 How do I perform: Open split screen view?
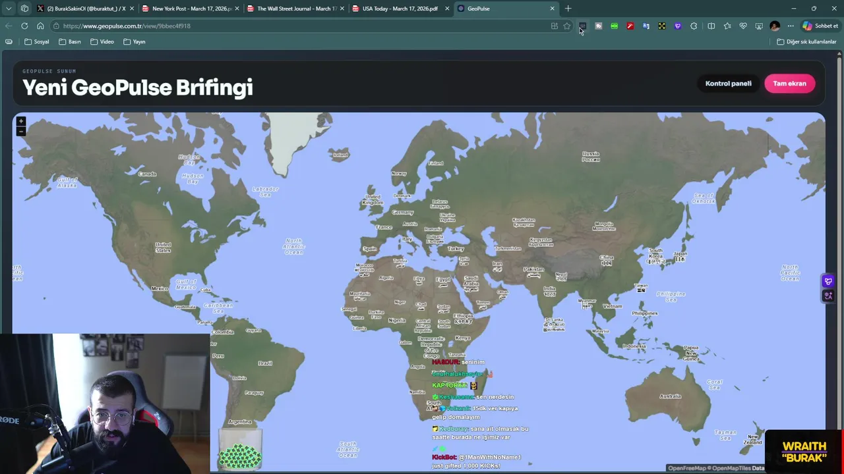pyautogui.click(x=711, y=26)
